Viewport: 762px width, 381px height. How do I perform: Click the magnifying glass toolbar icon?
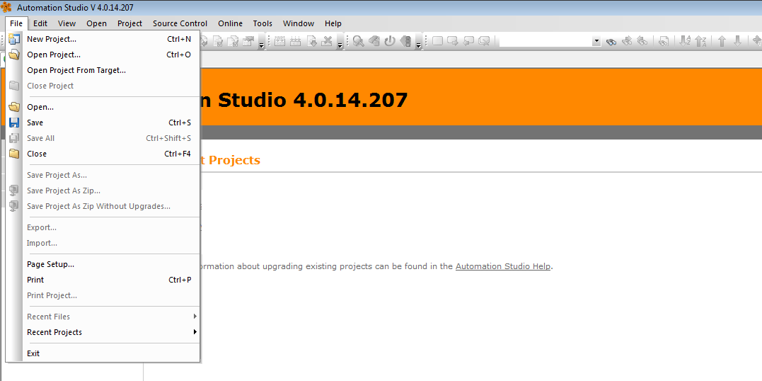(x=359, y=41)
